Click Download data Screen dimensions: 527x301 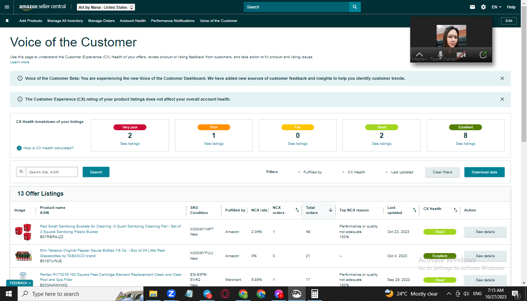(x=485, y=172)
